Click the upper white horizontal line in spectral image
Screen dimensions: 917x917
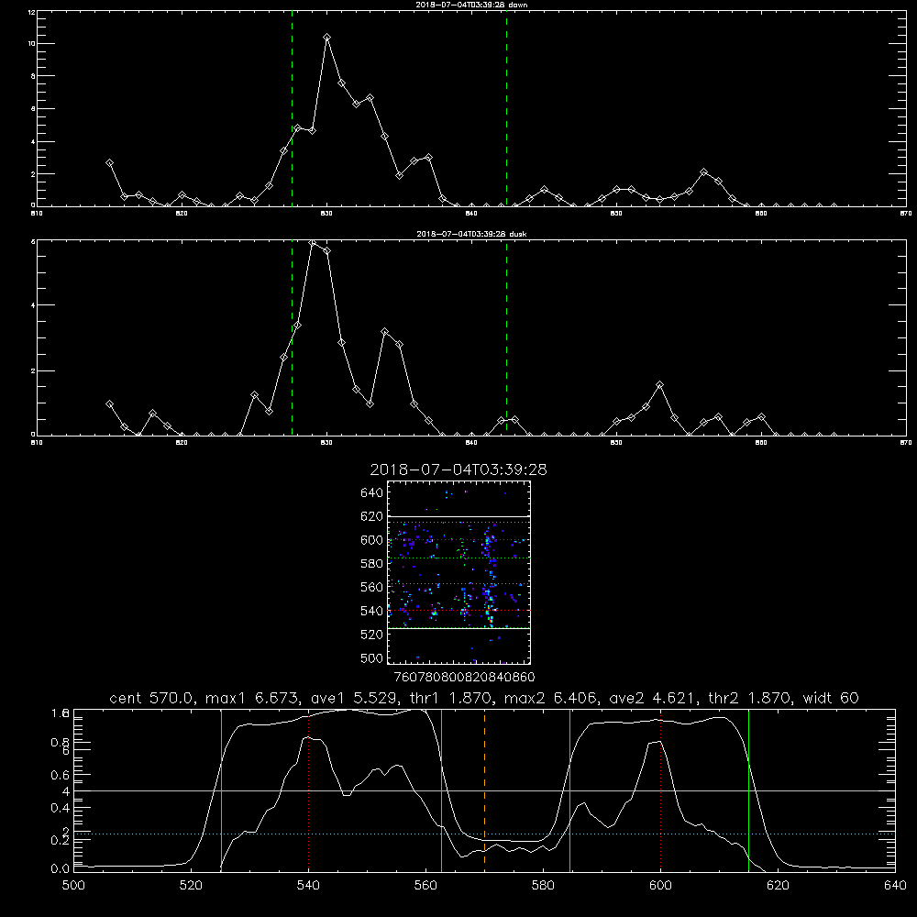pyautogui.click(x=459, y=517)
